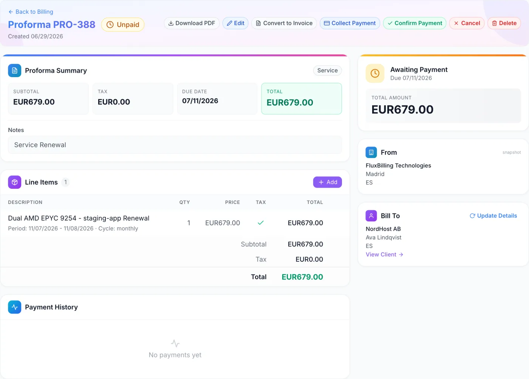This screenshot has width=529, height=379.
Task: Click line item price EUR679.00
Action: coord(223,223)
